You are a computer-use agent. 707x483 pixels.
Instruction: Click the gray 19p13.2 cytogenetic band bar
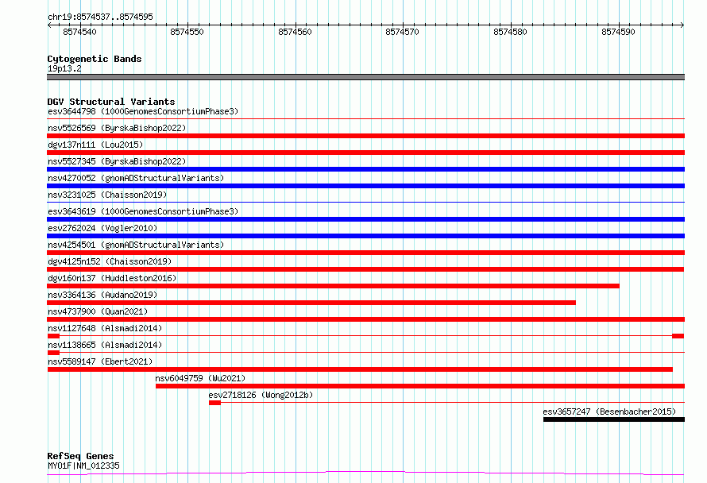(x=365, y=77)
